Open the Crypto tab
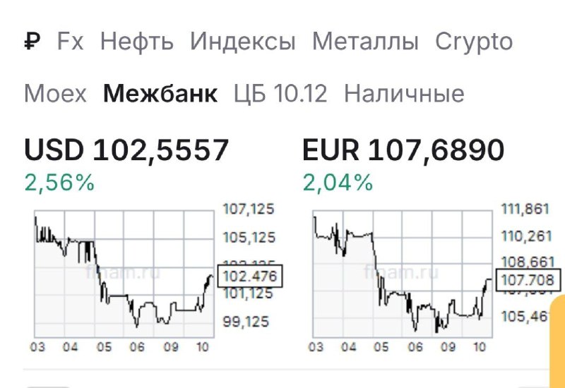 point(474,43)
